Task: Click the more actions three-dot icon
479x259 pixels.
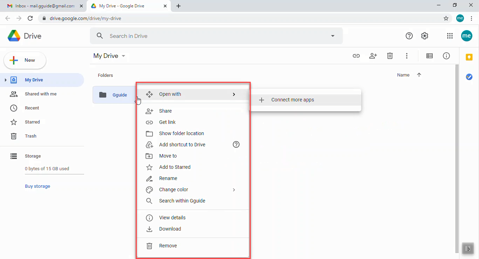Action: 407,56
